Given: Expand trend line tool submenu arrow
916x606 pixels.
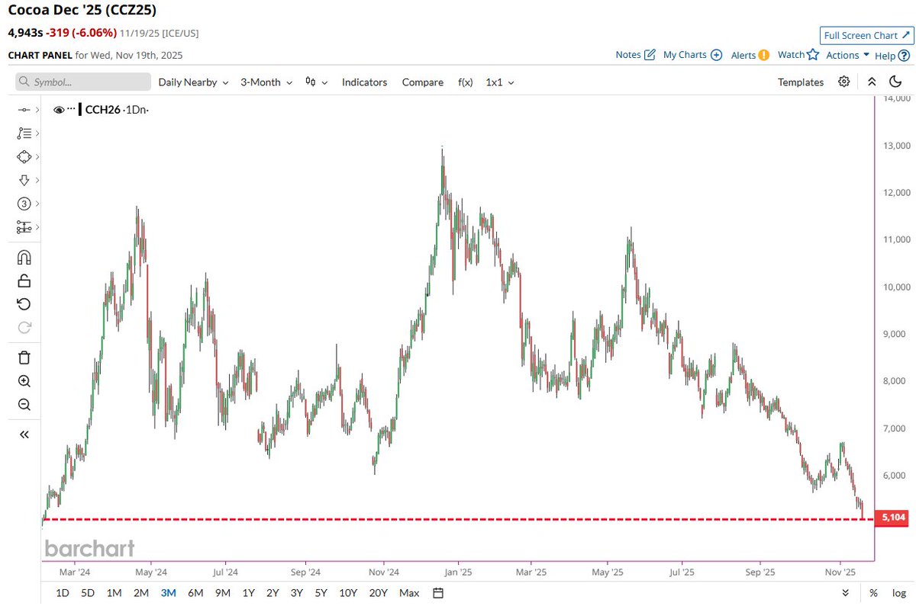Looking at the screenshot, I should [x=37, y=110].
